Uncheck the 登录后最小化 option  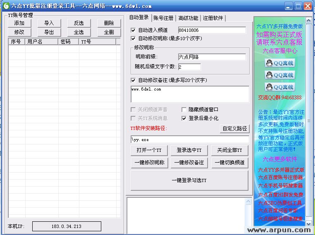(184, 118)
